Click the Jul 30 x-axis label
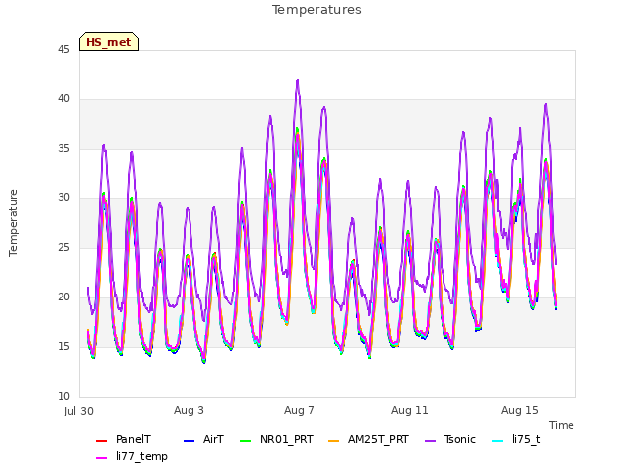This screenshot has width=635, height=476. (x=79, y=411)
